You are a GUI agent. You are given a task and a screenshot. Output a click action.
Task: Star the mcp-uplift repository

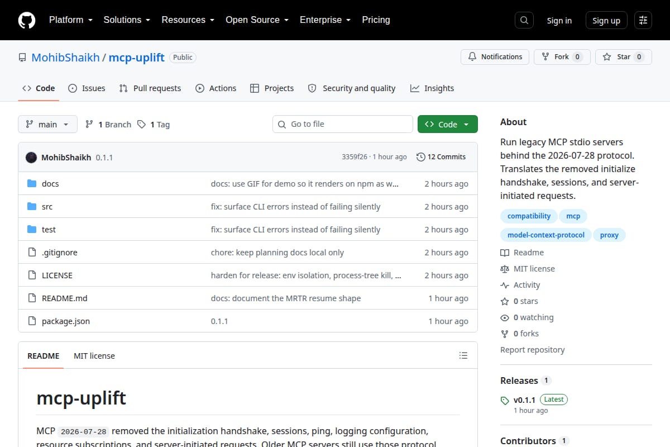623,57
